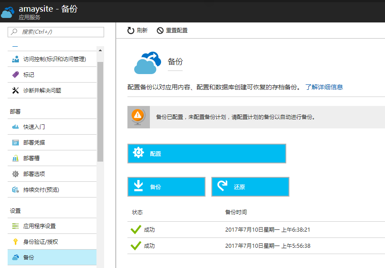Open the 了解详细信息 link

point(324,87)
